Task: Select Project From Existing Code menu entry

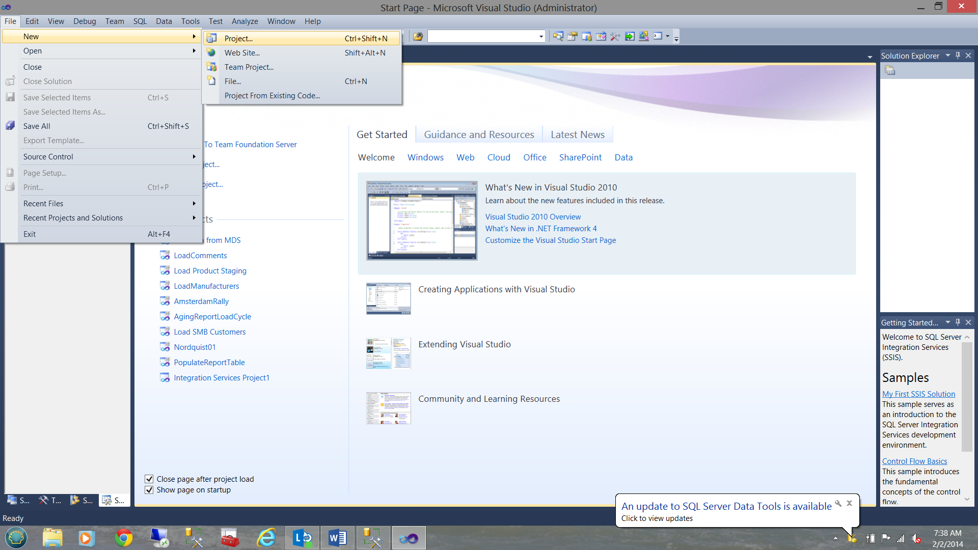Action: 272,96
